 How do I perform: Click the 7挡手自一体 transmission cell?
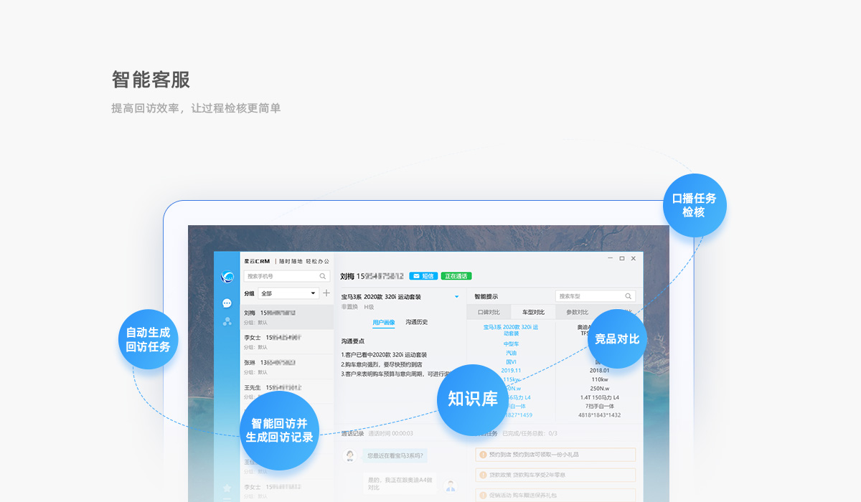coord(600,406)
